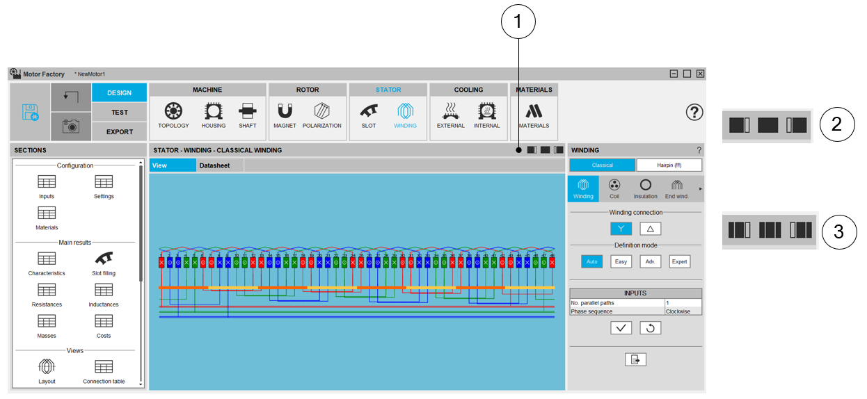Screen dimensions: 867x399
Task: Click the validate checkmark button
Action: [x=621, y=328]
